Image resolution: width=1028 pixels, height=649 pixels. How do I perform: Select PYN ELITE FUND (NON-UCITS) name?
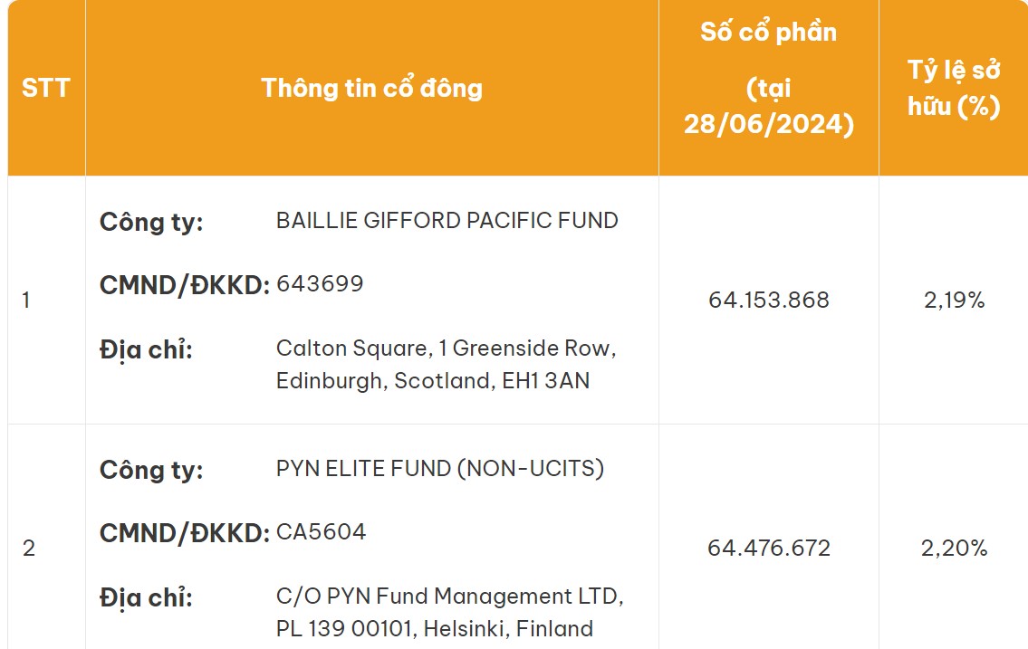point(440,468)
